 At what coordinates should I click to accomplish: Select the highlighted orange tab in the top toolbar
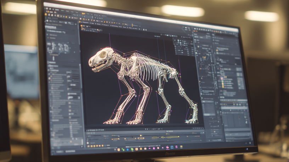coord(84,14)
